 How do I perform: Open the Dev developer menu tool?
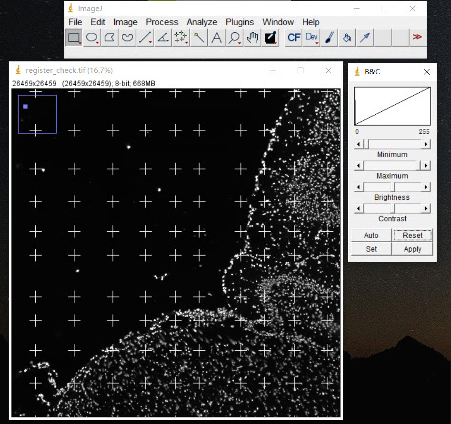click(x=311, y=38)
